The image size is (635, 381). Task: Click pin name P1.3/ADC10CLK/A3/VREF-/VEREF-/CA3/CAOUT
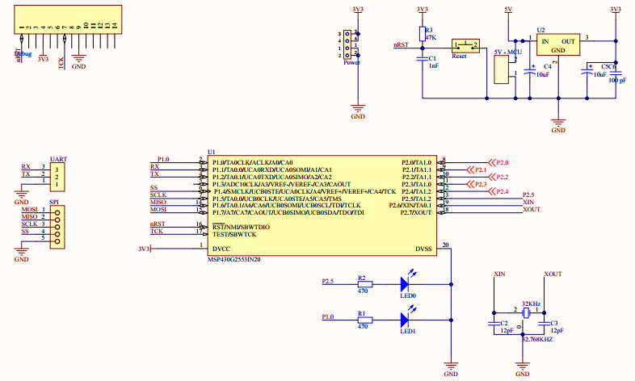click(x=281, y=184)
